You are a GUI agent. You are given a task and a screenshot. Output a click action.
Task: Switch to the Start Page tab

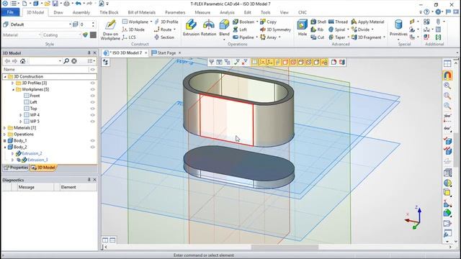point(166,53)
